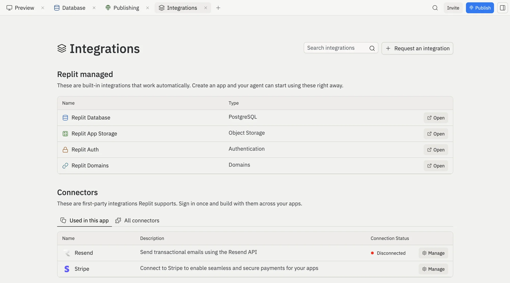Open Replit Domains

(436, 166)
